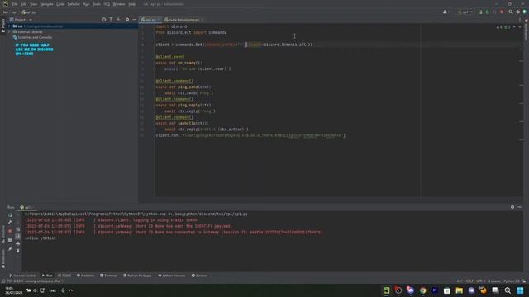This screenshot has height=297, width=529.
Task: Click trash Clear All icon in Run panel
Action: coord(18,251)
